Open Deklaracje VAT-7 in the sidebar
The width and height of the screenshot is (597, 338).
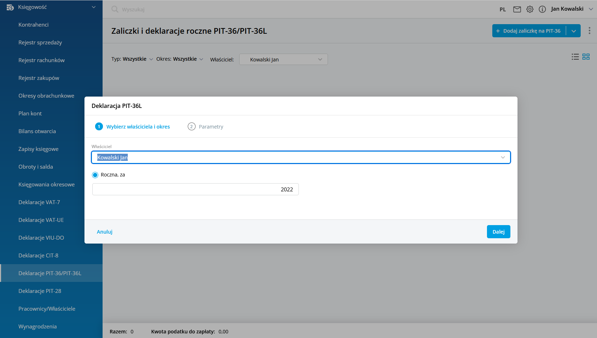39,202
